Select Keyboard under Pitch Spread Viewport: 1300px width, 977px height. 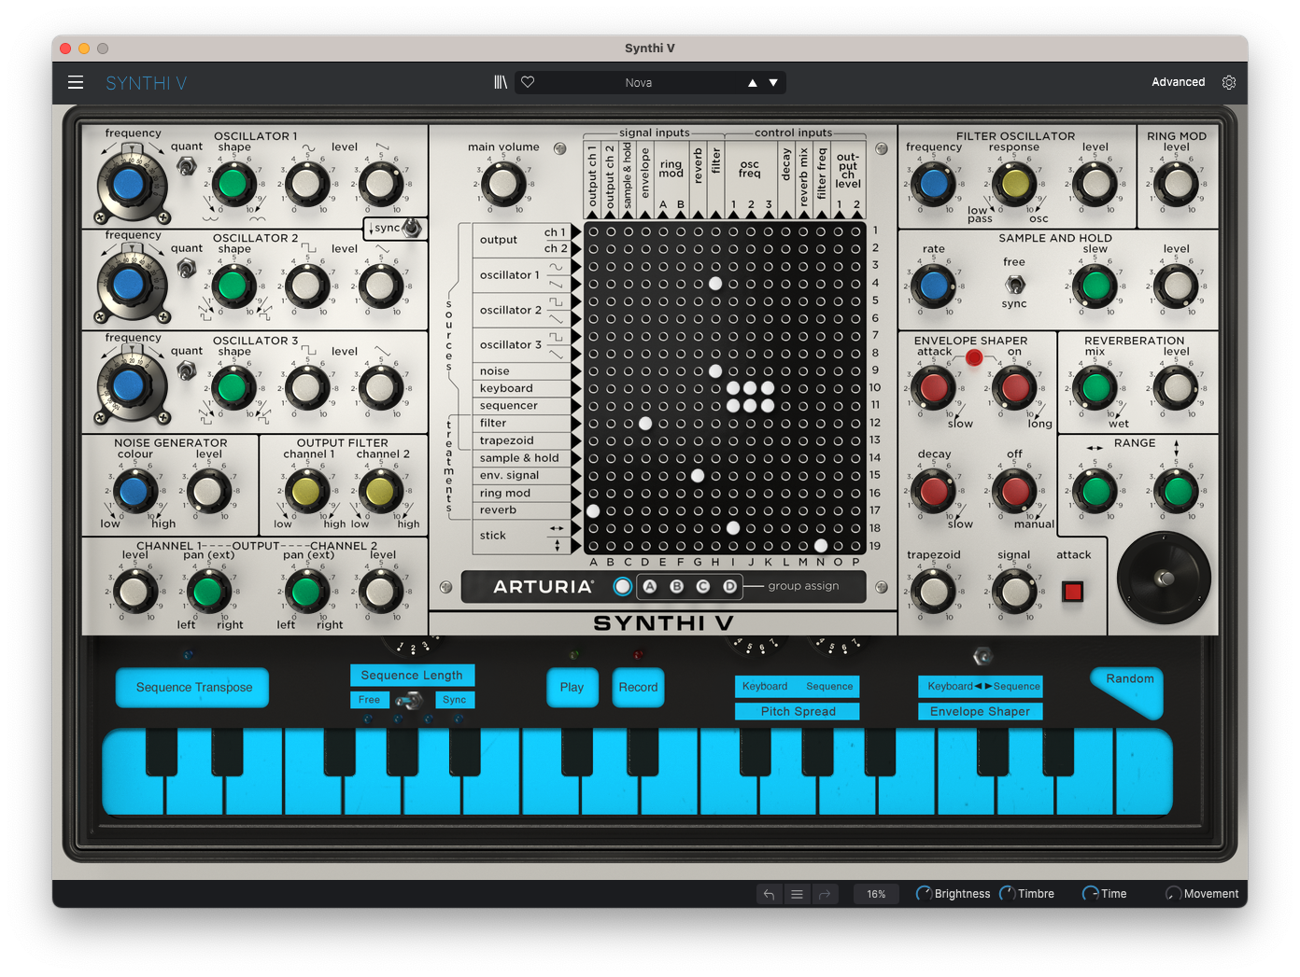(765, 687)
